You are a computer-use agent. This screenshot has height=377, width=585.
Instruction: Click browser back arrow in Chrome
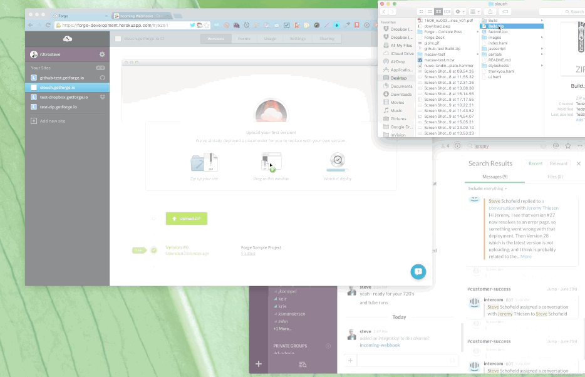30,25
